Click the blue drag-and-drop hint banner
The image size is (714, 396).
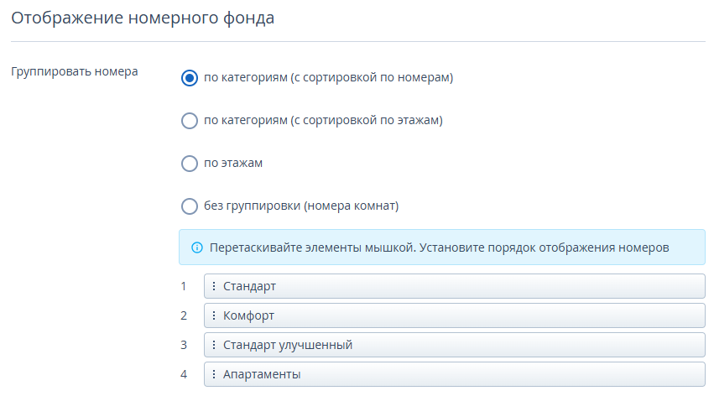pyautogui.click(x=441, y=247)
